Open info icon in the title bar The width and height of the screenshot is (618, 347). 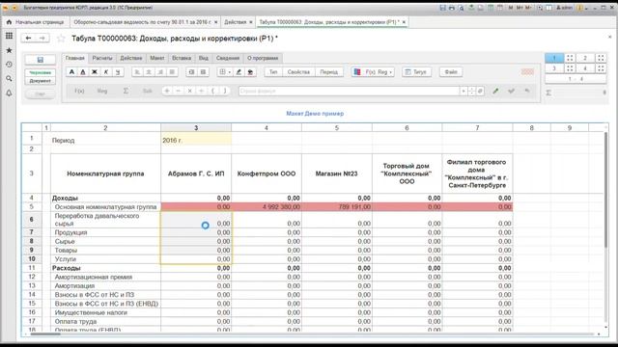tap(579, 8)
